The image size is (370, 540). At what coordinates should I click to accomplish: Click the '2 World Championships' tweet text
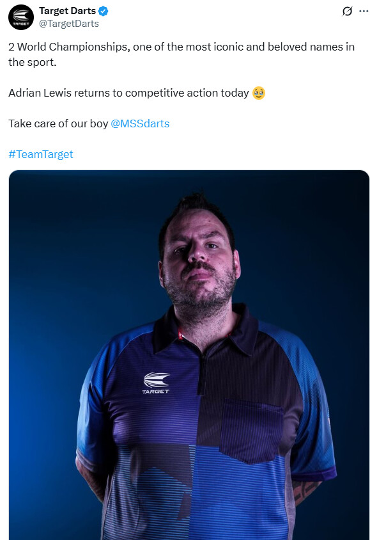69,47
